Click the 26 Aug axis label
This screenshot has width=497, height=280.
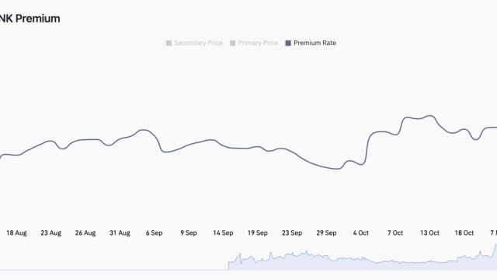[x=85, y=233]
